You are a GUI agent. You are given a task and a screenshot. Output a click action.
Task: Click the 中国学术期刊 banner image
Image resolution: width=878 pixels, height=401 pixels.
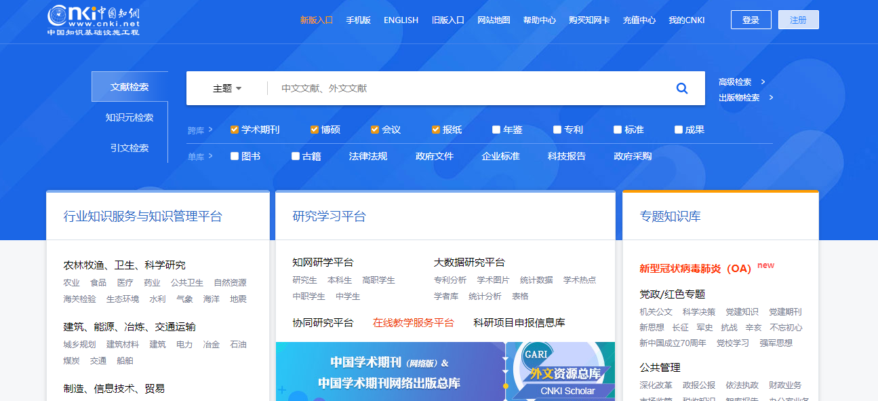coord(390,372)
